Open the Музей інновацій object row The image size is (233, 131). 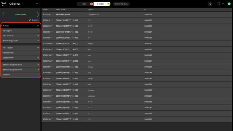click(x=137, y=15)
